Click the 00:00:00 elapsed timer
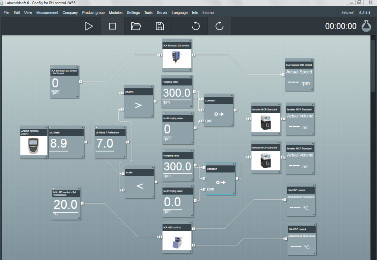 point(341,26)
